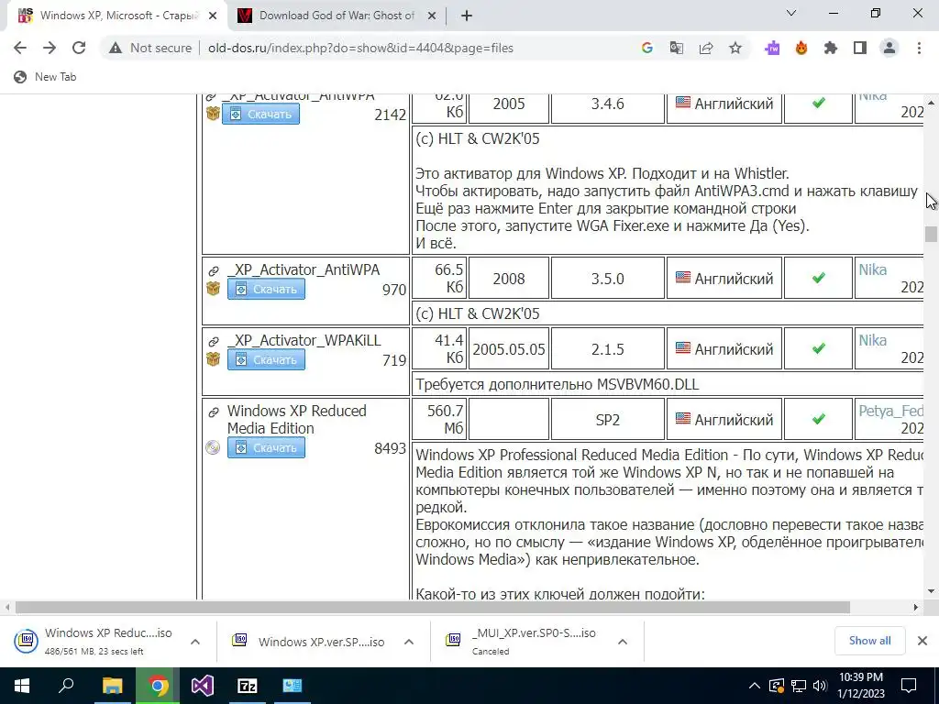The height and width of the screenshot is (704, 939).
Task: Click the link icon beside _XP_Activator_AntiWPA 3.5.0
Action: pos(213,271)
